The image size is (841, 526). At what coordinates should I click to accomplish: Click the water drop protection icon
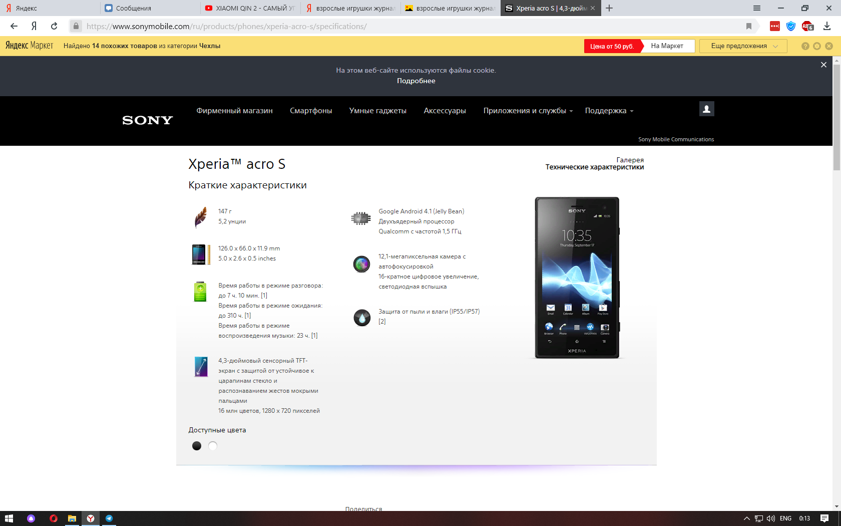pyautogui.click(x=362, y=318)
